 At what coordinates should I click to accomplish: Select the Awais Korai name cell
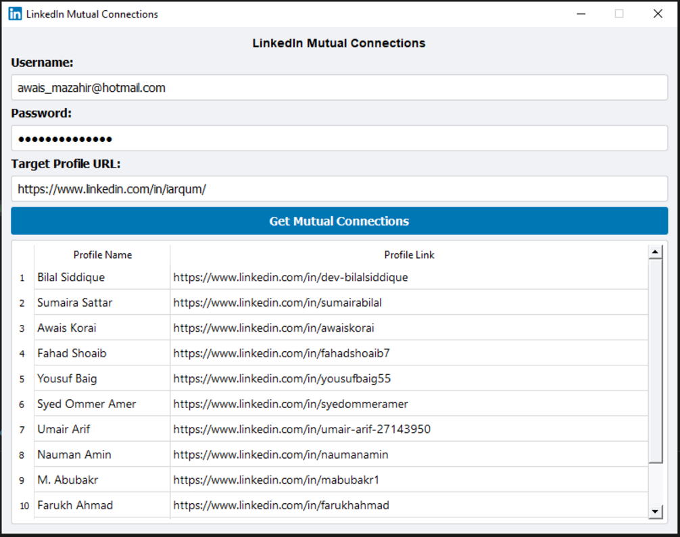[102, 328]
